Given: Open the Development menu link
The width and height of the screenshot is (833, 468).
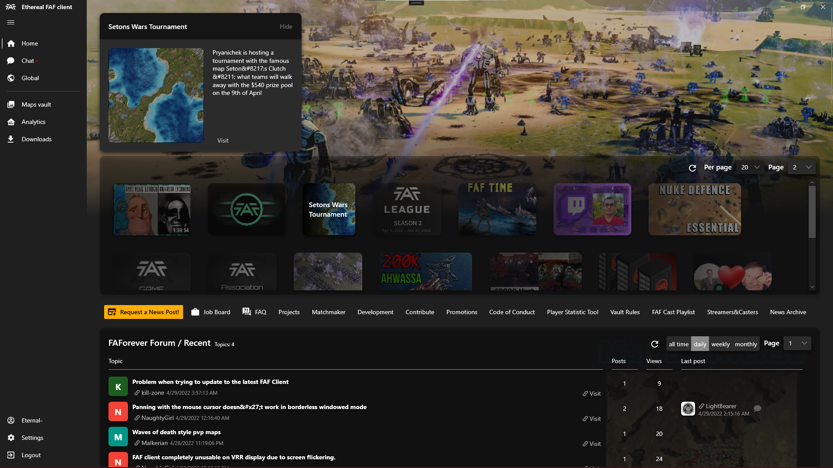Looking at the screenshot, I should 375,312.
